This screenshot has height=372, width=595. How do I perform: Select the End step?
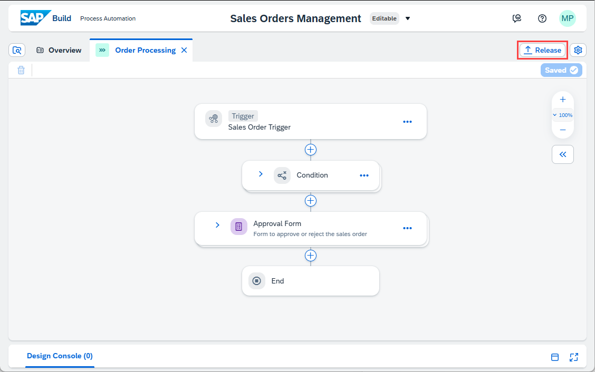click(310, 281)
